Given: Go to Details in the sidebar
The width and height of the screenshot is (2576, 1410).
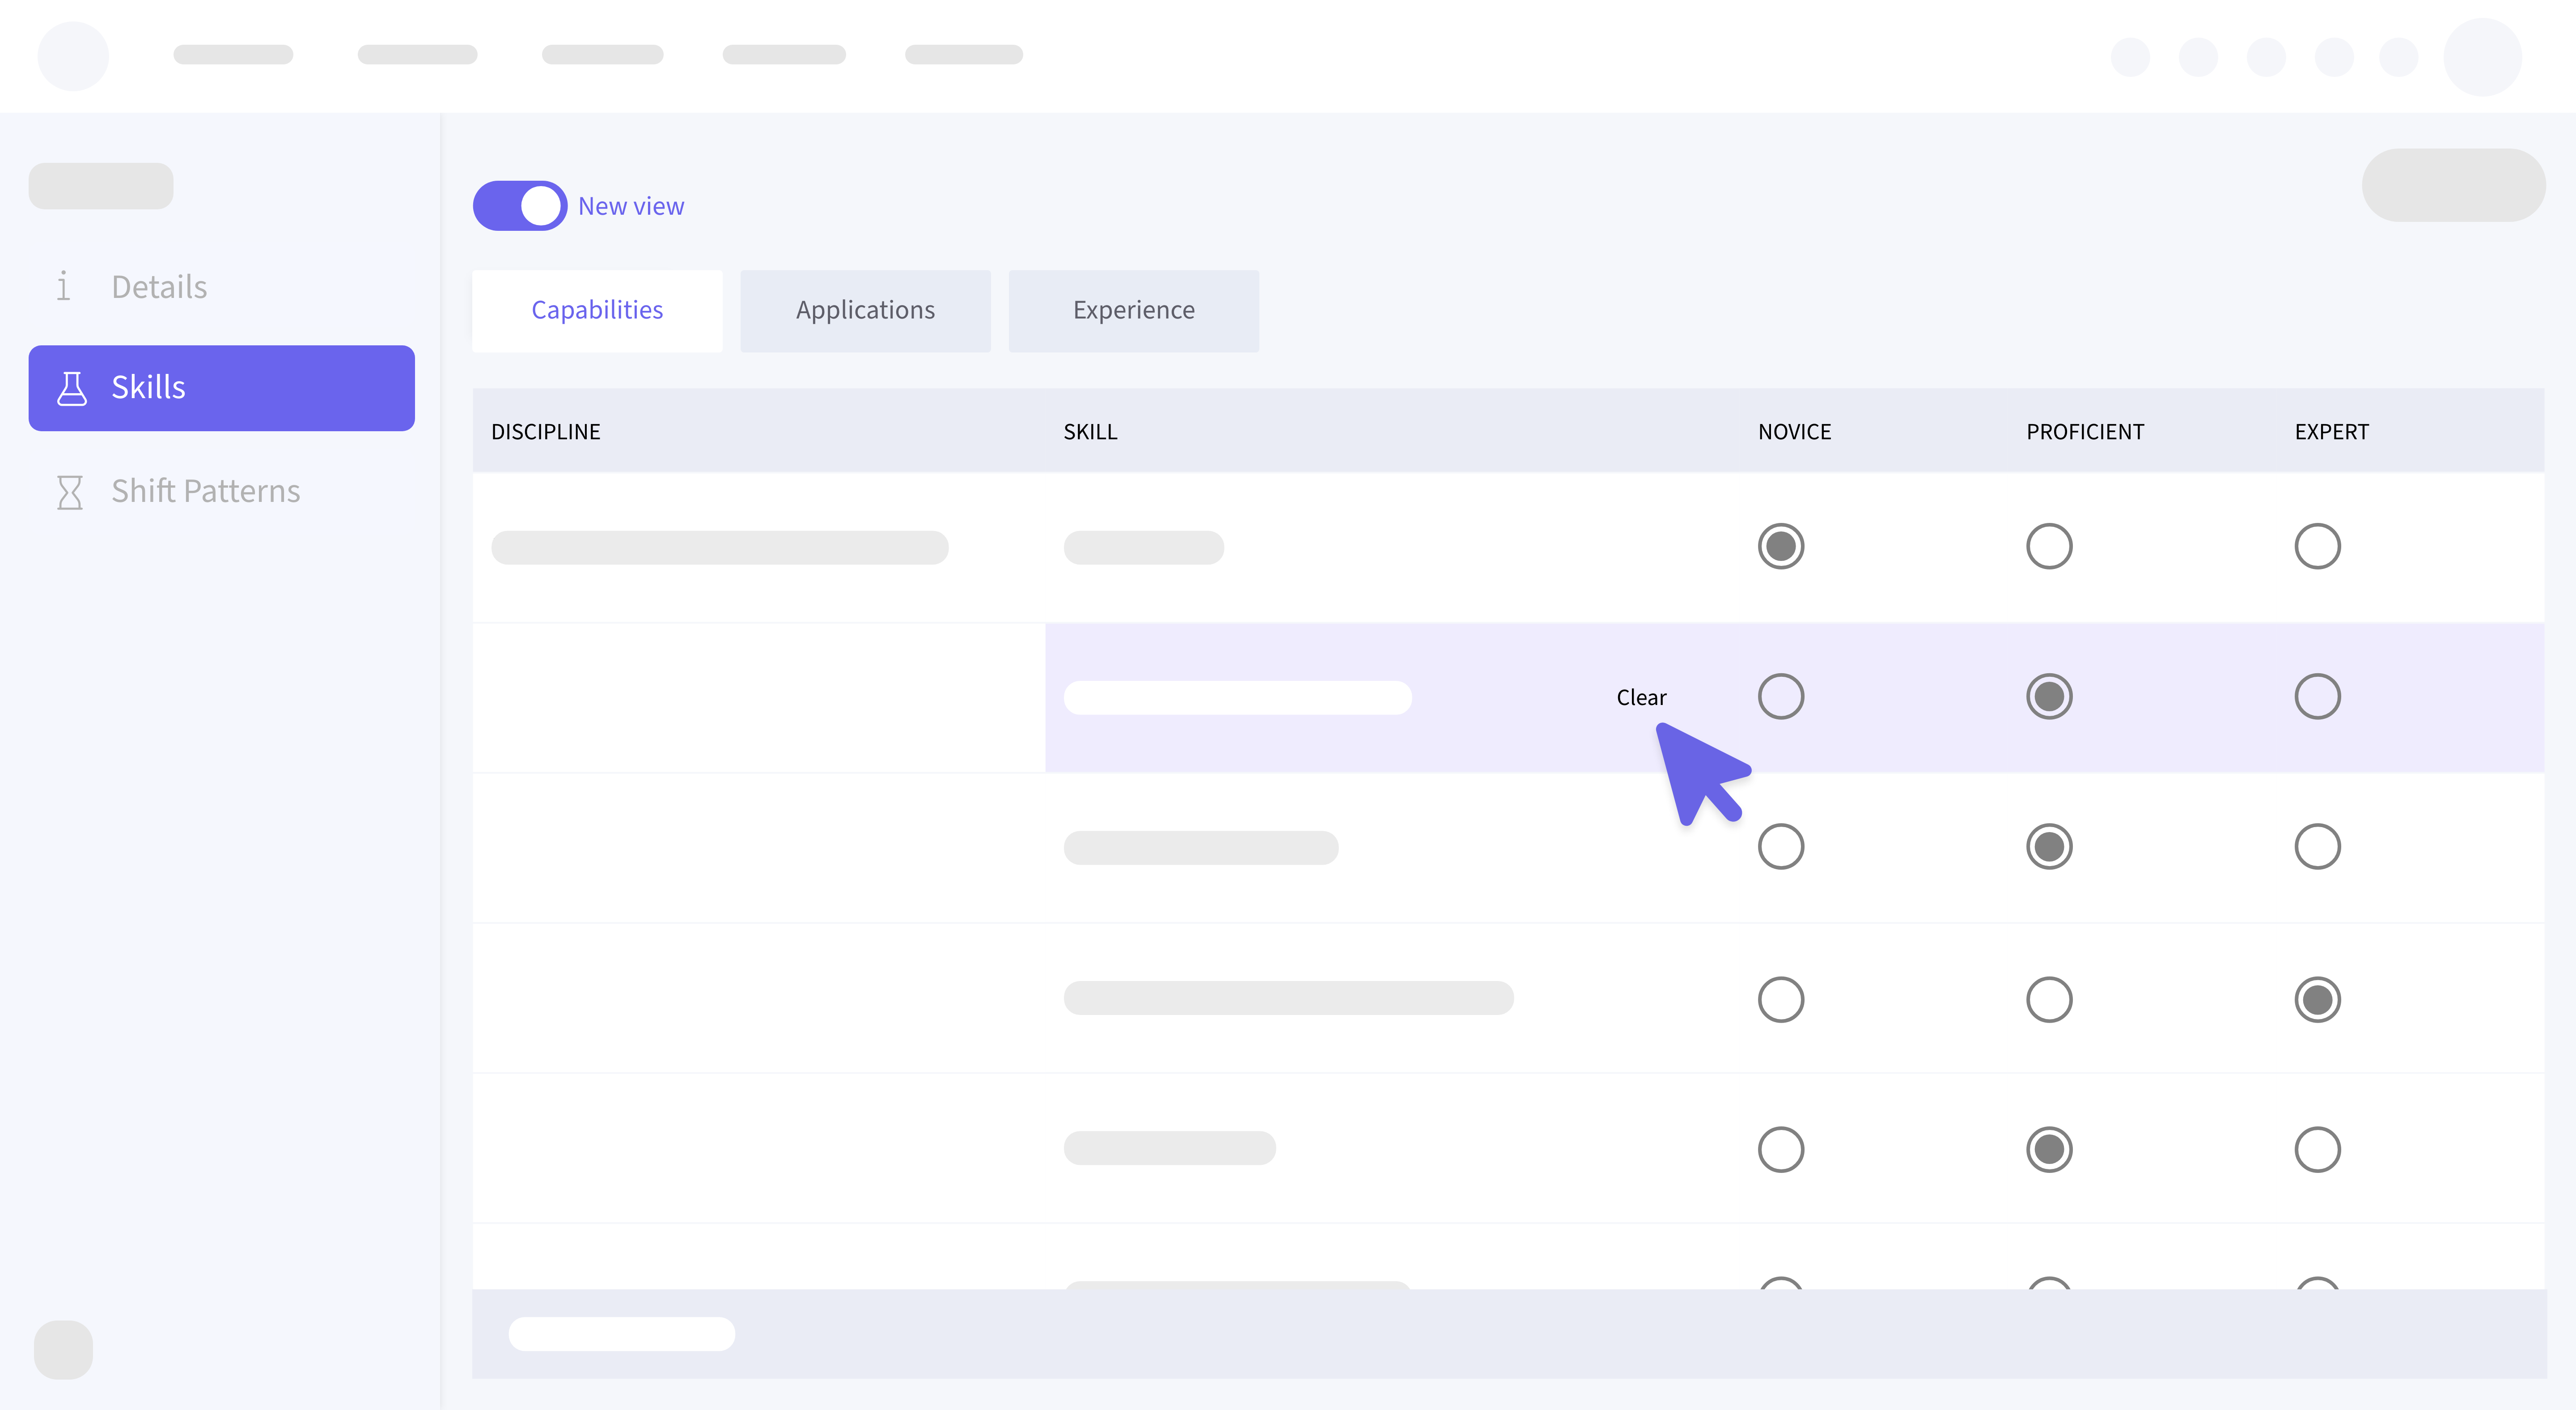Looking at the screenshot, I should pos(160,287).
